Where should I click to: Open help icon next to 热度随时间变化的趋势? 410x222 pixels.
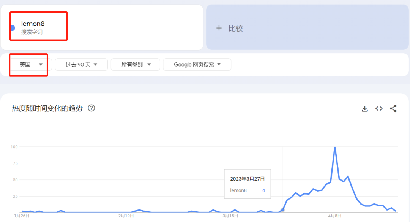coord(91,108)
